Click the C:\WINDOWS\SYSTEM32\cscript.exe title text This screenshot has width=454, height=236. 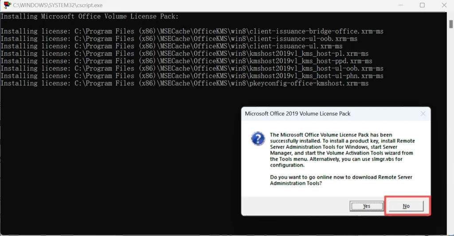tap(58, 5)
